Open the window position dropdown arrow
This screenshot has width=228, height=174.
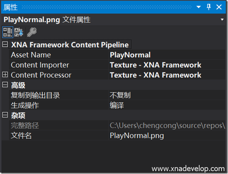(199, 7)
